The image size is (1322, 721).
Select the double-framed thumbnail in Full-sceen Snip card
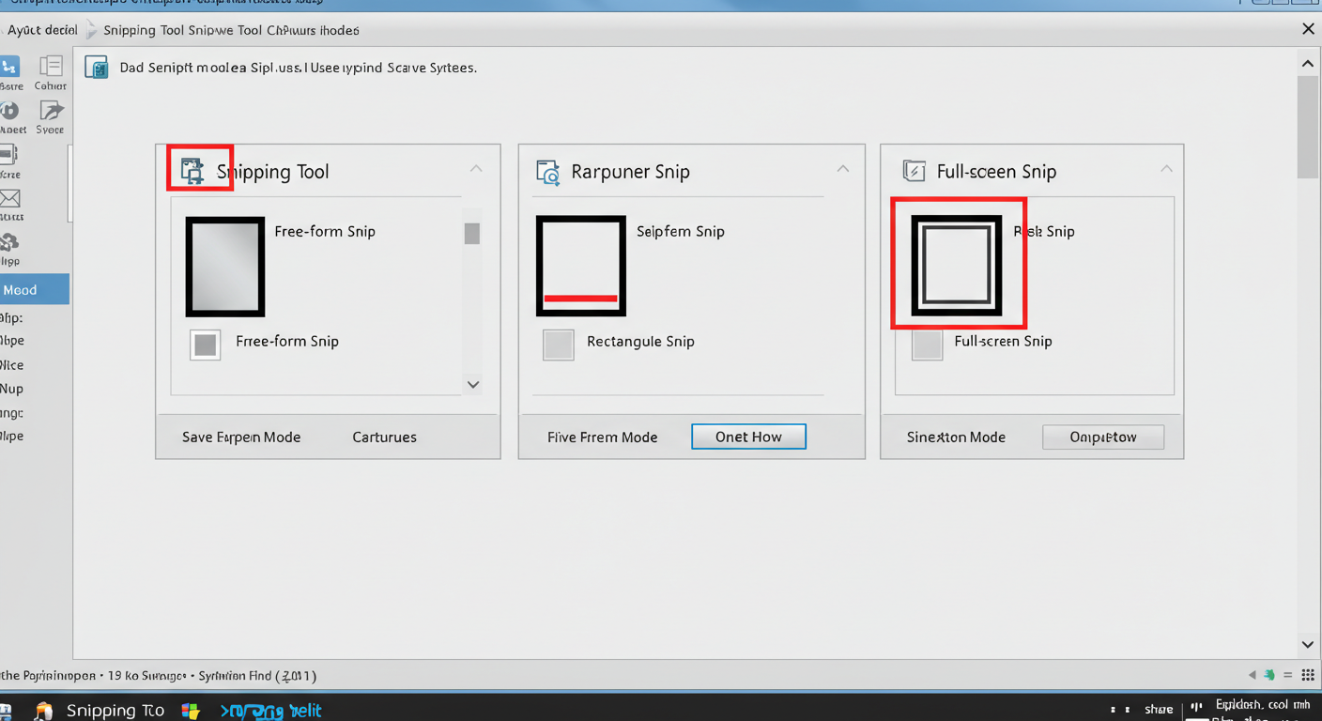click(x=957, y=266)
